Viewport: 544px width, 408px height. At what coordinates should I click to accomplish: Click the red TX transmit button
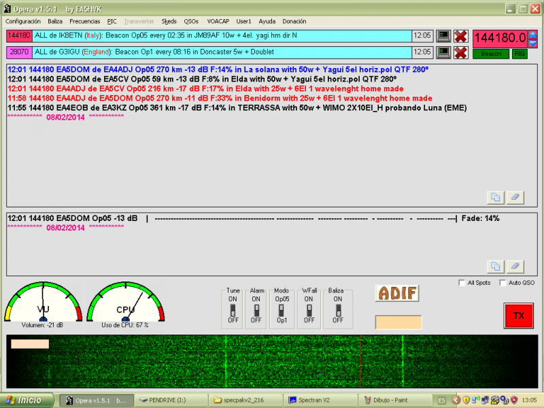coord(518,316)
